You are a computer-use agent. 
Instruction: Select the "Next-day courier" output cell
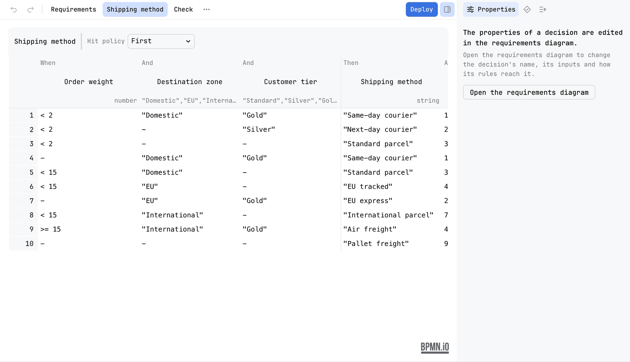coord(391,130)
